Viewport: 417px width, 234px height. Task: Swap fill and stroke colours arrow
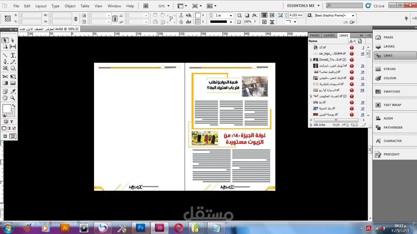(x=13, y=106)
